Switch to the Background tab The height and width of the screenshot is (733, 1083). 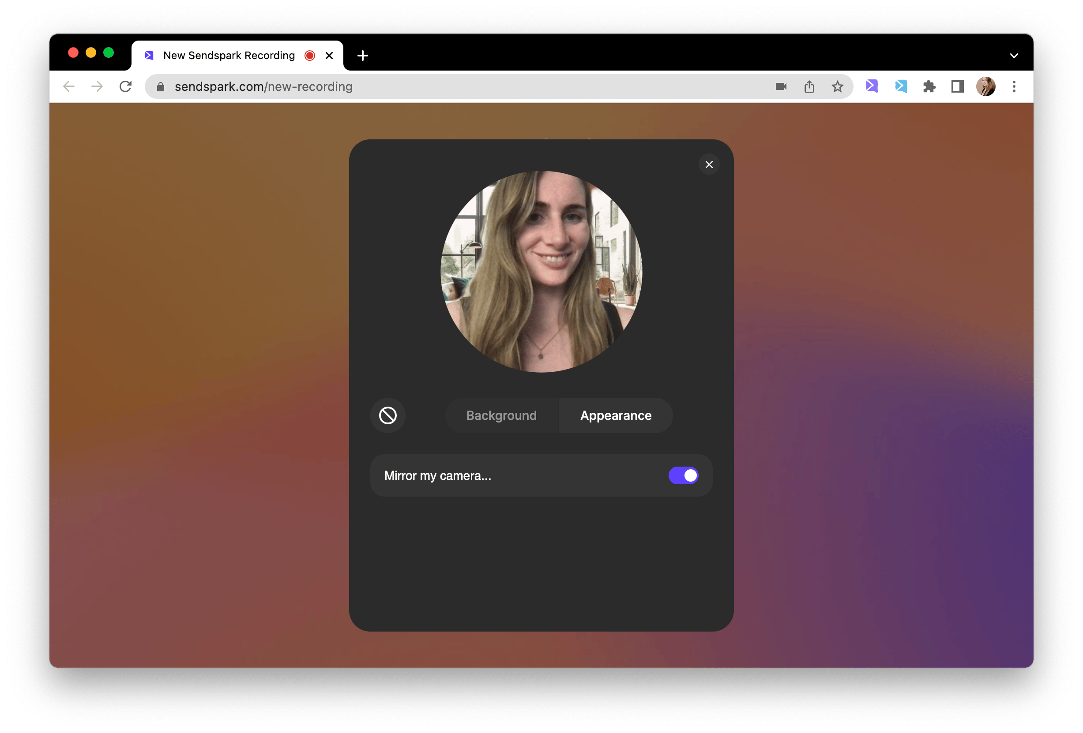coord(501,415)
